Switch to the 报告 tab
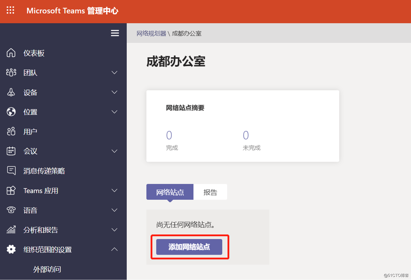Screen dimensions: 411x280 coord(210,192)
